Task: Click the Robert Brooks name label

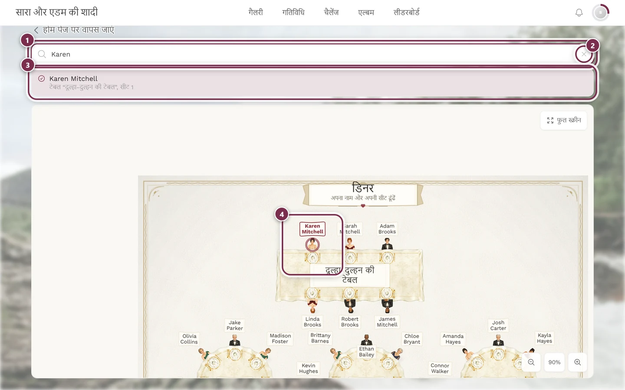Action: pos(350,322)
